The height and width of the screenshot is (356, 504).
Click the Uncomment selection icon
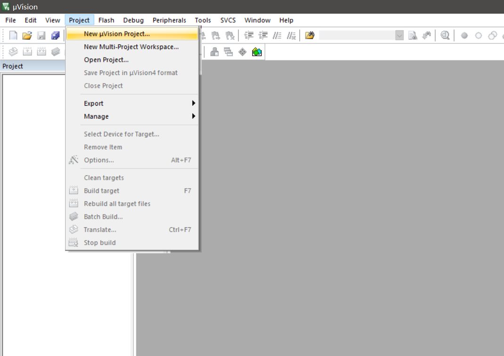click(x=291, y=35)
